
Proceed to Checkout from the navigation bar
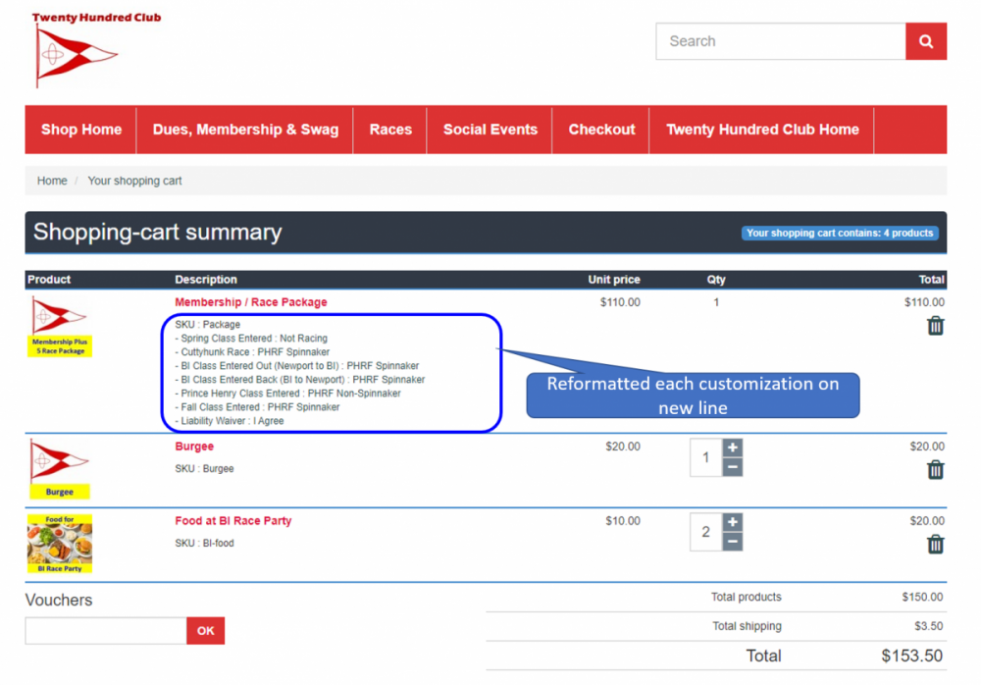[x=601, y=130]
